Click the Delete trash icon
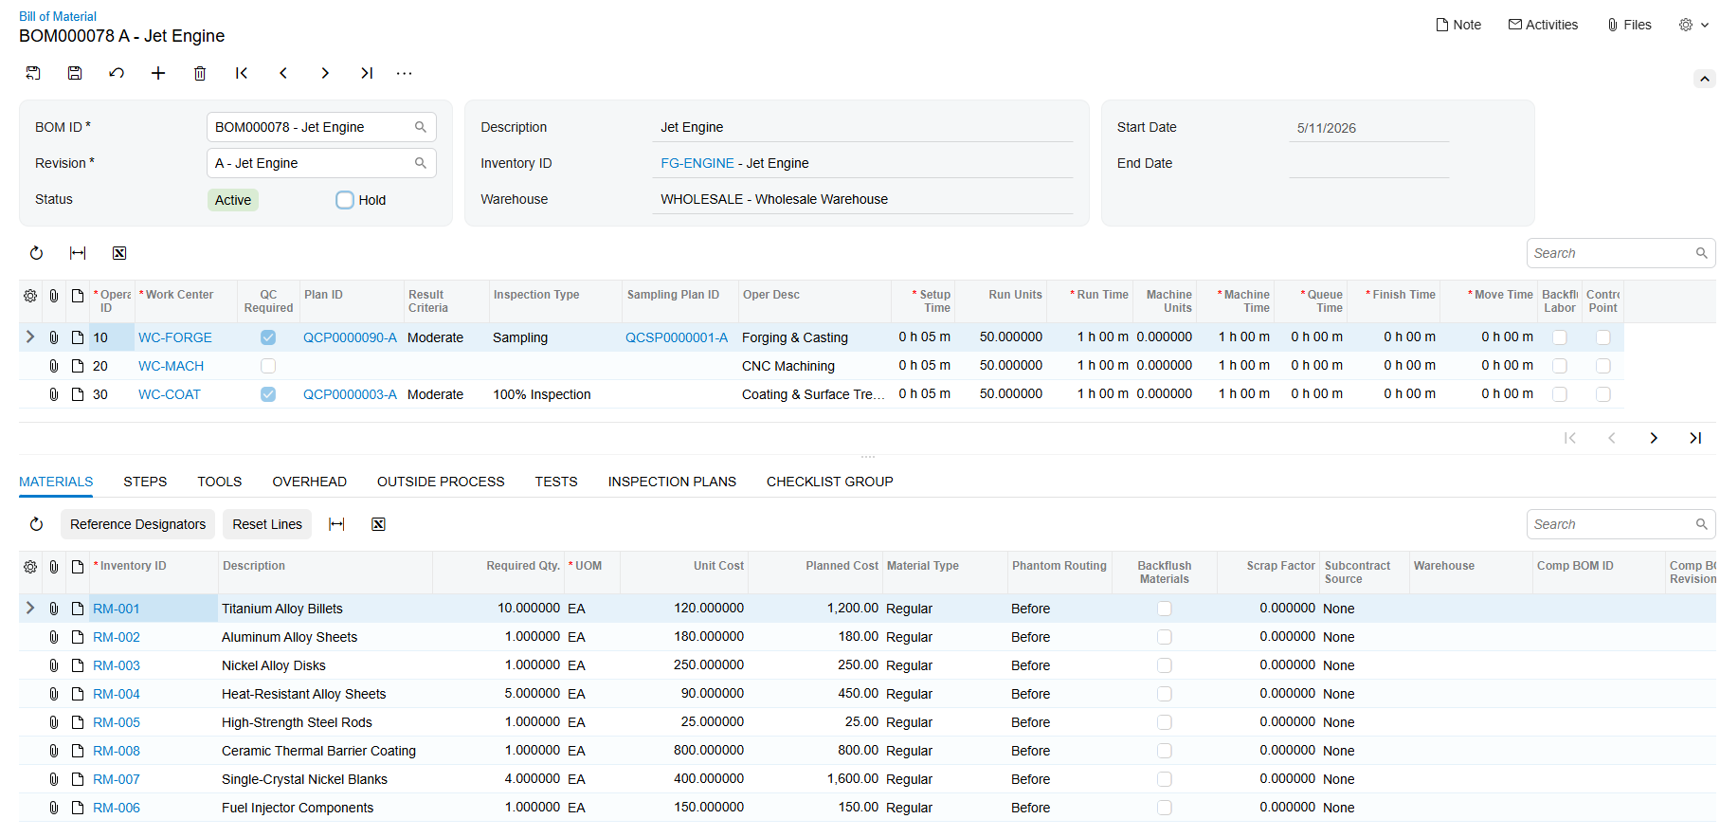 pos(200,73)
